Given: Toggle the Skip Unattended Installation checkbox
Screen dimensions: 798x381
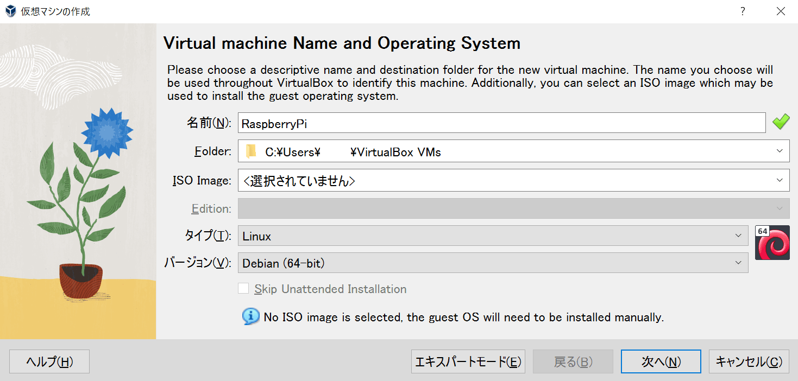Looking at the screenshot, I should pyautogui.click(x=243, y=289).
